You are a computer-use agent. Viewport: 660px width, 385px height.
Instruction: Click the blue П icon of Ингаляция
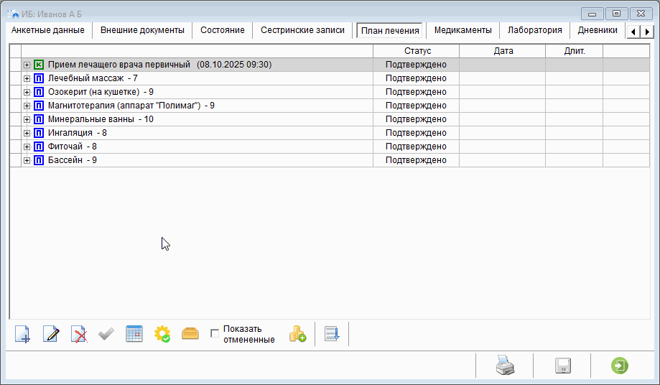[x=39, y=133]
